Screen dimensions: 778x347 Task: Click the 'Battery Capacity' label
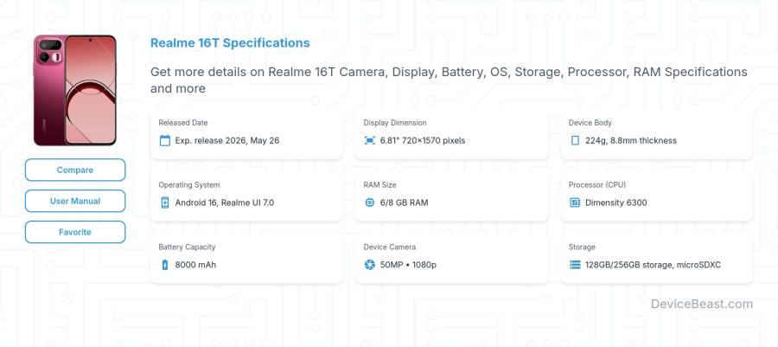click(187, 247)
